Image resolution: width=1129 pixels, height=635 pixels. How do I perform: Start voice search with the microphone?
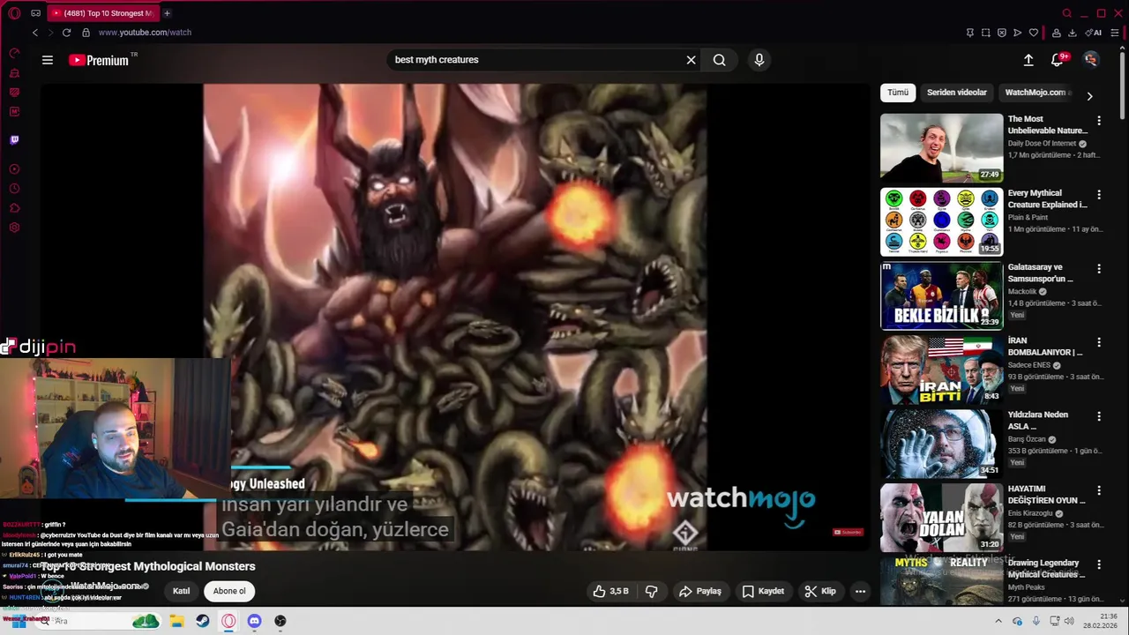759,60
